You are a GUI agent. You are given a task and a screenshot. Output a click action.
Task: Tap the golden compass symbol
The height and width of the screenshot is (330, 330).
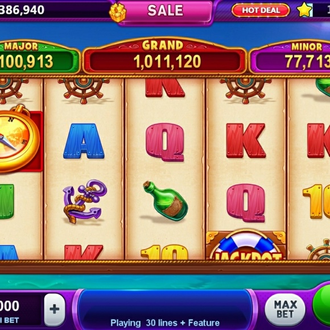click(x=19, y=139)
